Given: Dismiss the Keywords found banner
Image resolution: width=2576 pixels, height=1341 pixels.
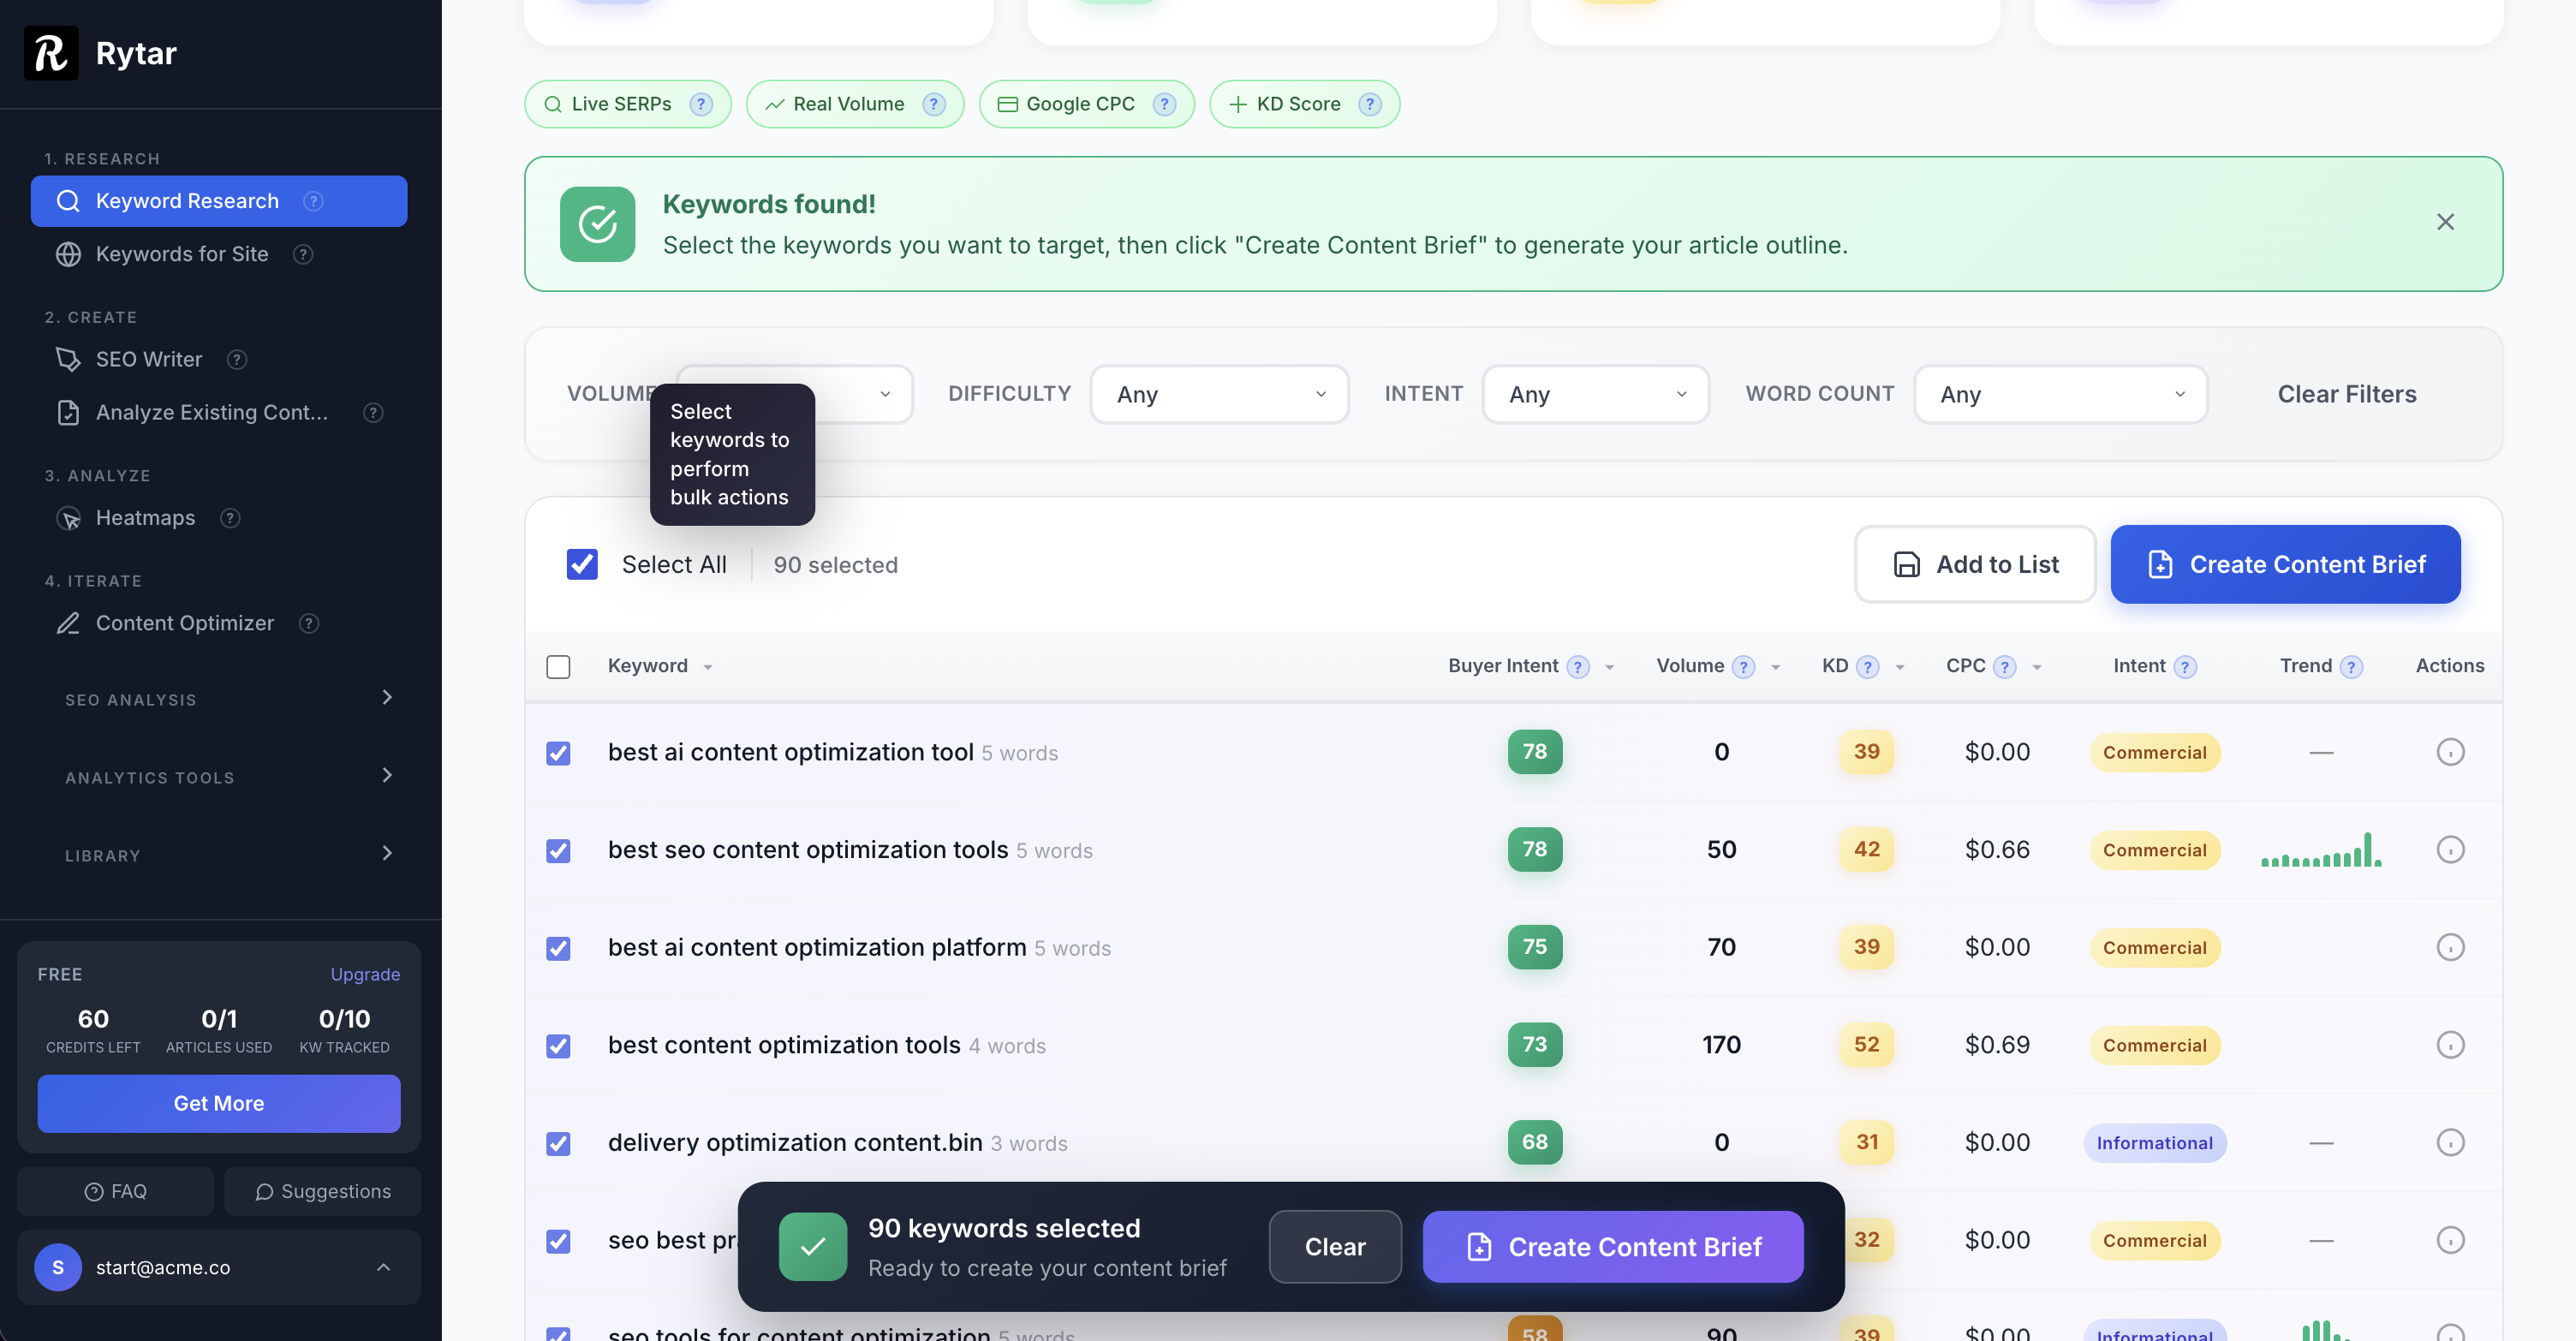Looking at the screenshot, I should point(2444,222).
